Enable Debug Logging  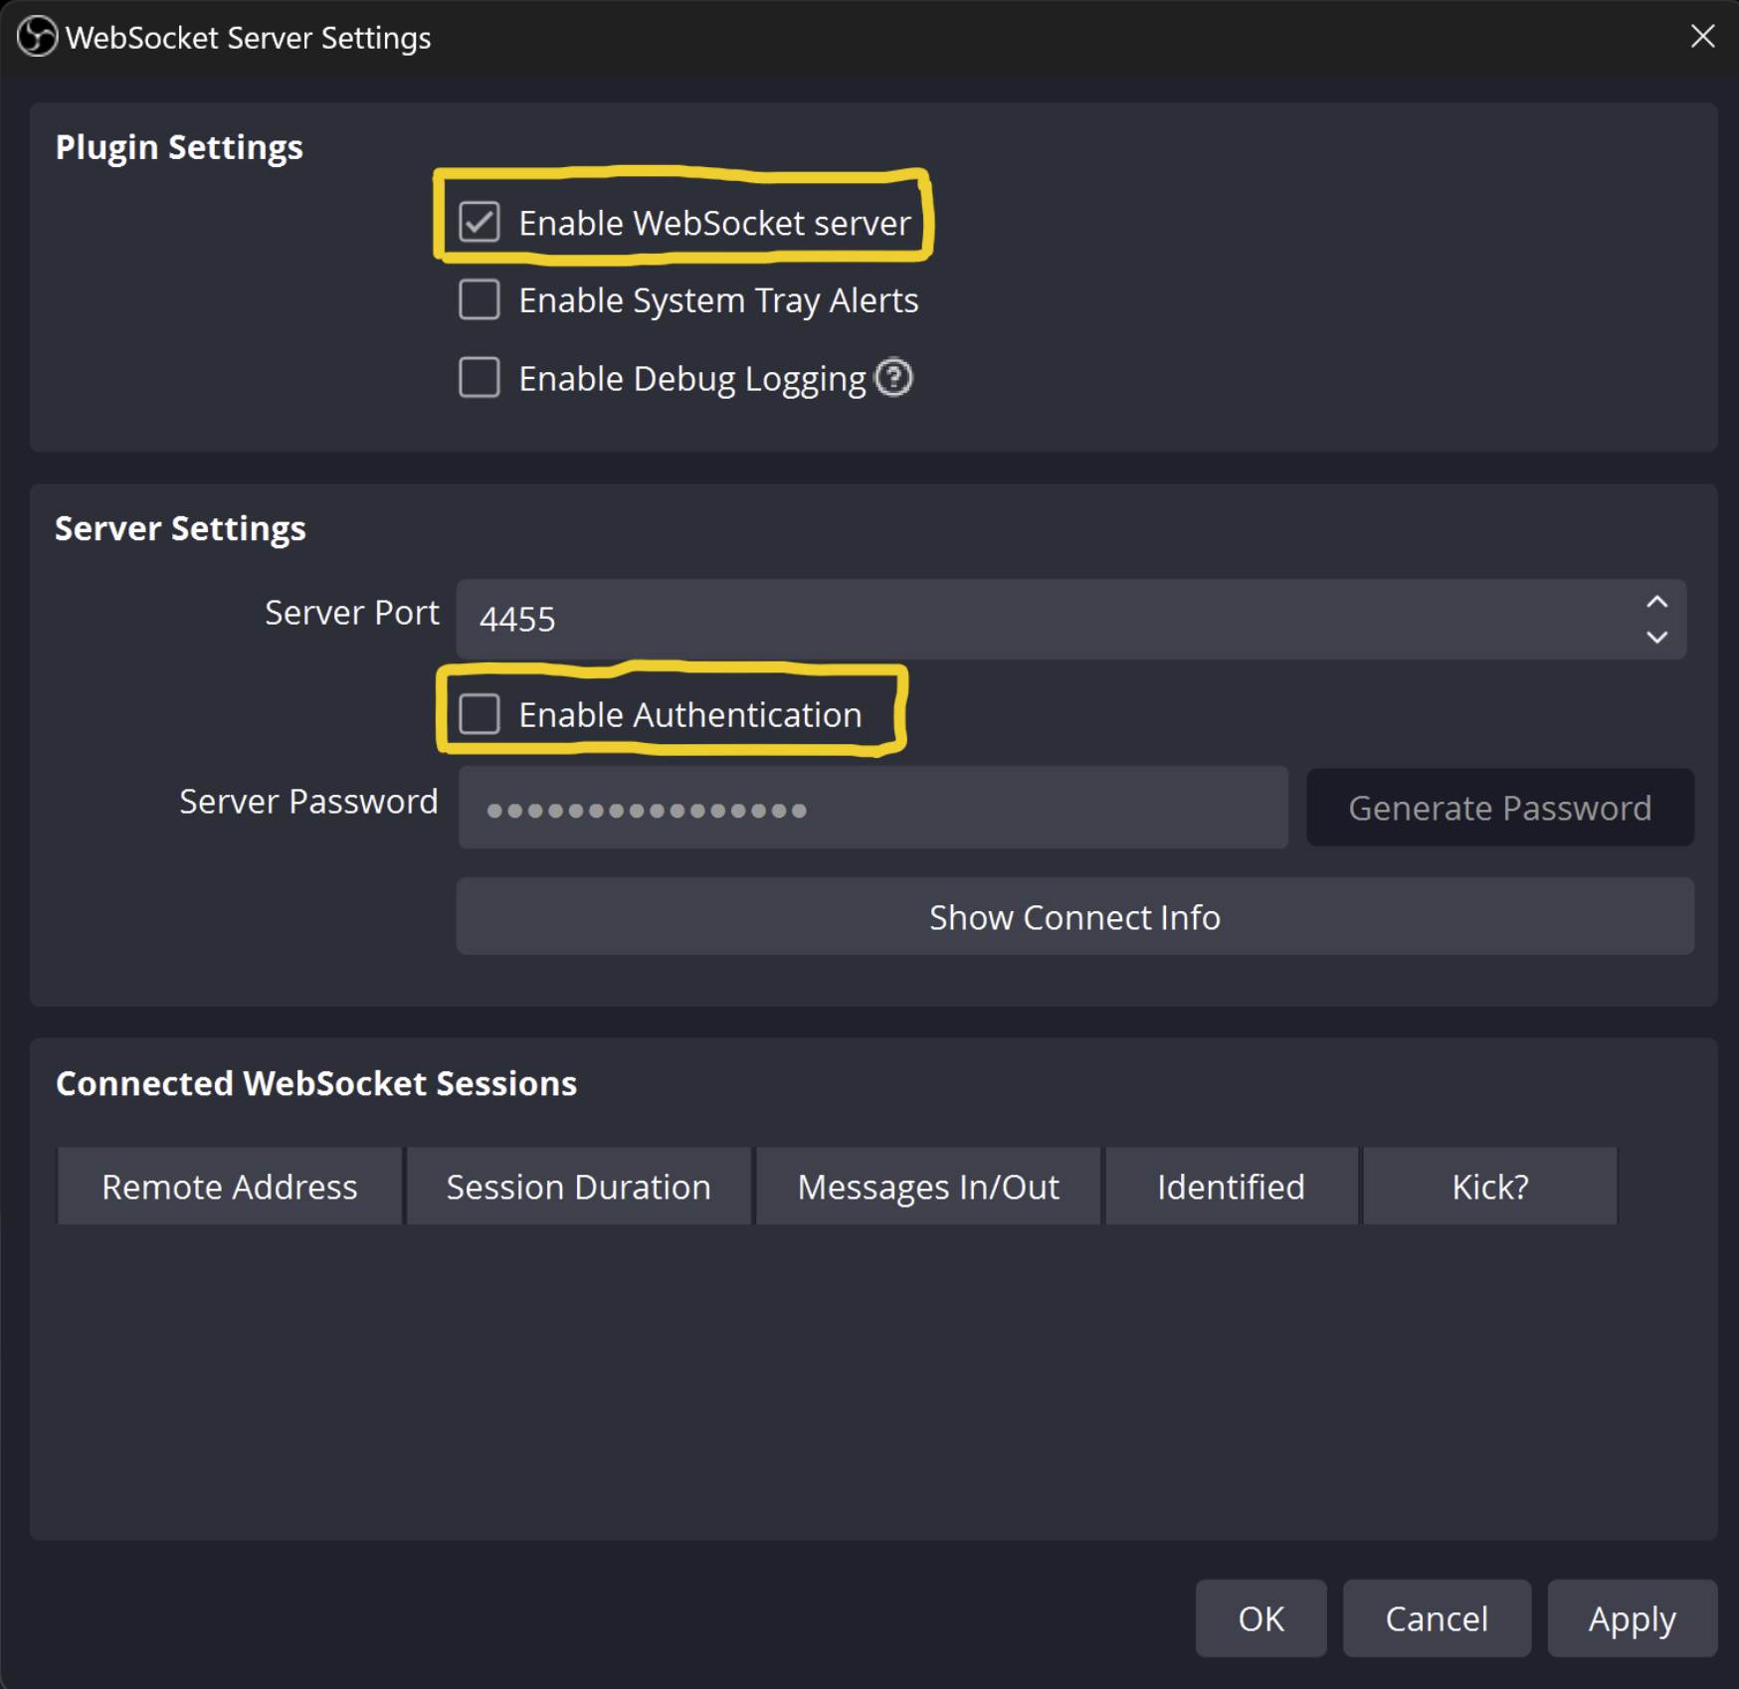click(480, 378)
